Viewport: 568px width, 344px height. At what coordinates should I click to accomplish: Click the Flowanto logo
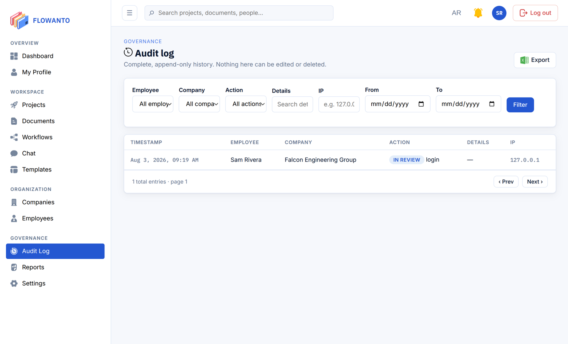[x=40, y=20]
